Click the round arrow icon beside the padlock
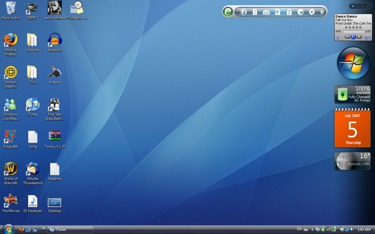 (x=300, y=12)
